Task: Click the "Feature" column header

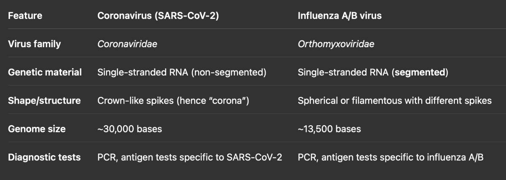Action: 25,16
